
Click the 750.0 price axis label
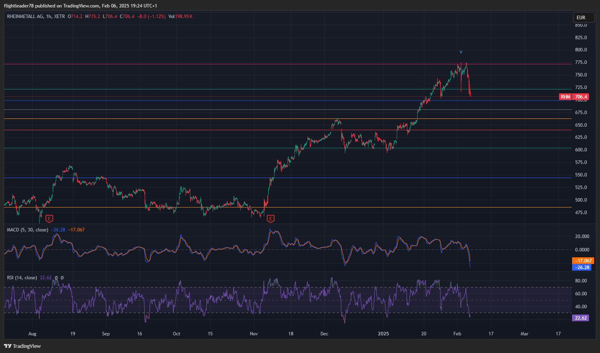(x=581, y=75)
